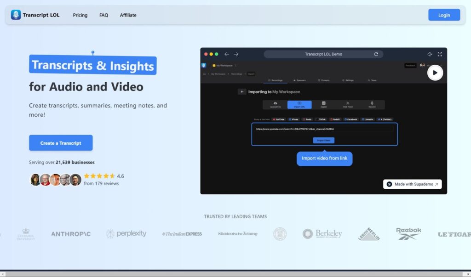Screen dimensions: 471x277
Task: Mute the demo audio via speaker icon
Action: pyautogui.click(x=430, y=54)
